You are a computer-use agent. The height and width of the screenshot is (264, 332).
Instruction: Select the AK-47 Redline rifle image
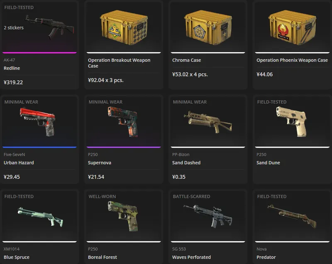[49, 27]
